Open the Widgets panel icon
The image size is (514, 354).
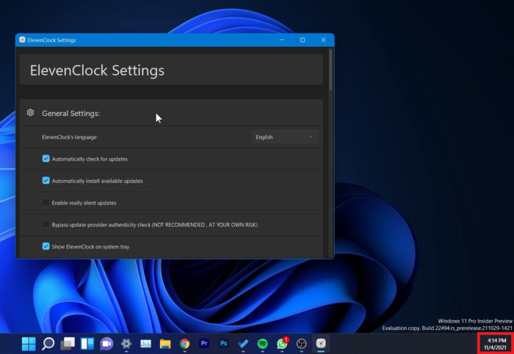coord(87,343)
